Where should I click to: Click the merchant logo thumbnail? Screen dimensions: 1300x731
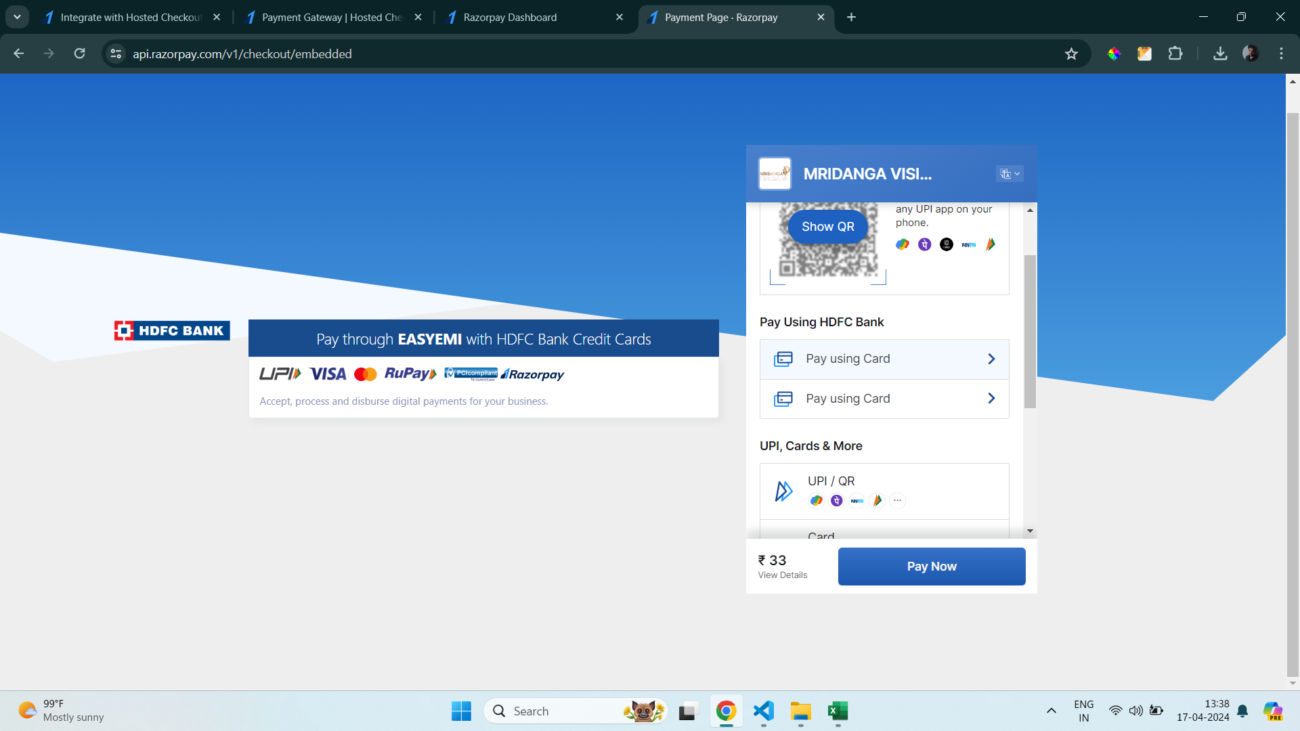(x=775, y=174)
